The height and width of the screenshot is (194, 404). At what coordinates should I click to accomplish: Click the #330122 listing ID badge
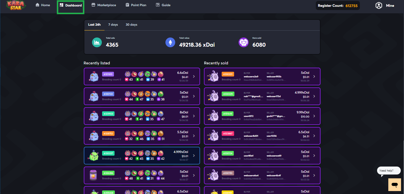(108, 94)
